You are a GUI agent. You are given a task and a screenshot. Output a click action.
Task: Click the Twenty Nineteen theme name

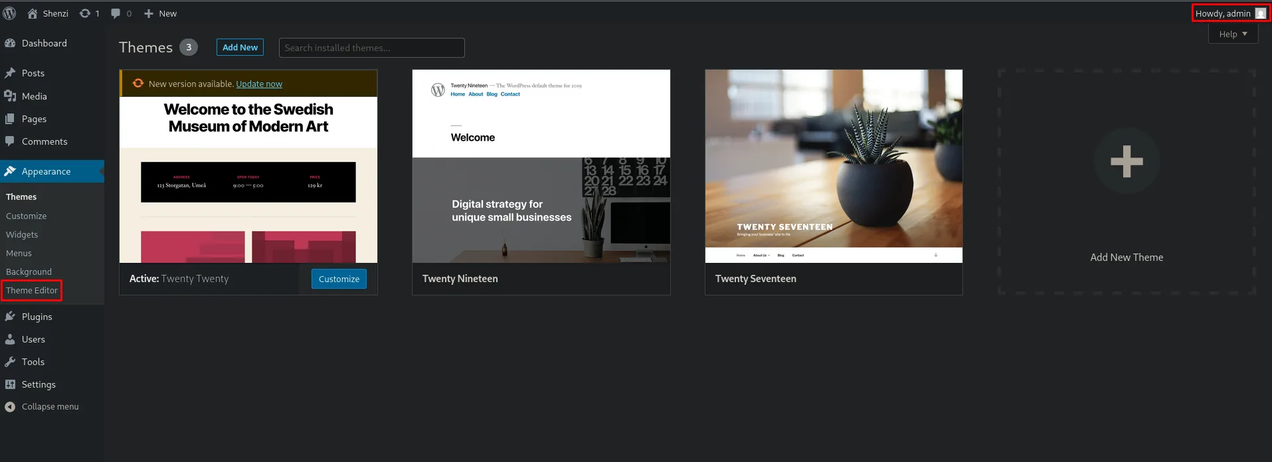click(x=460, y=279)
